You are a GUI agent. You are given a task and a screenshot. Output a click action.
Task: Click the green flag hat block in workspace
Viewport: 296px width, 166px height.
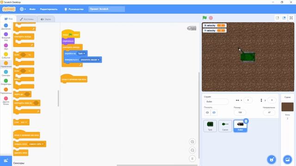(71, 34)
